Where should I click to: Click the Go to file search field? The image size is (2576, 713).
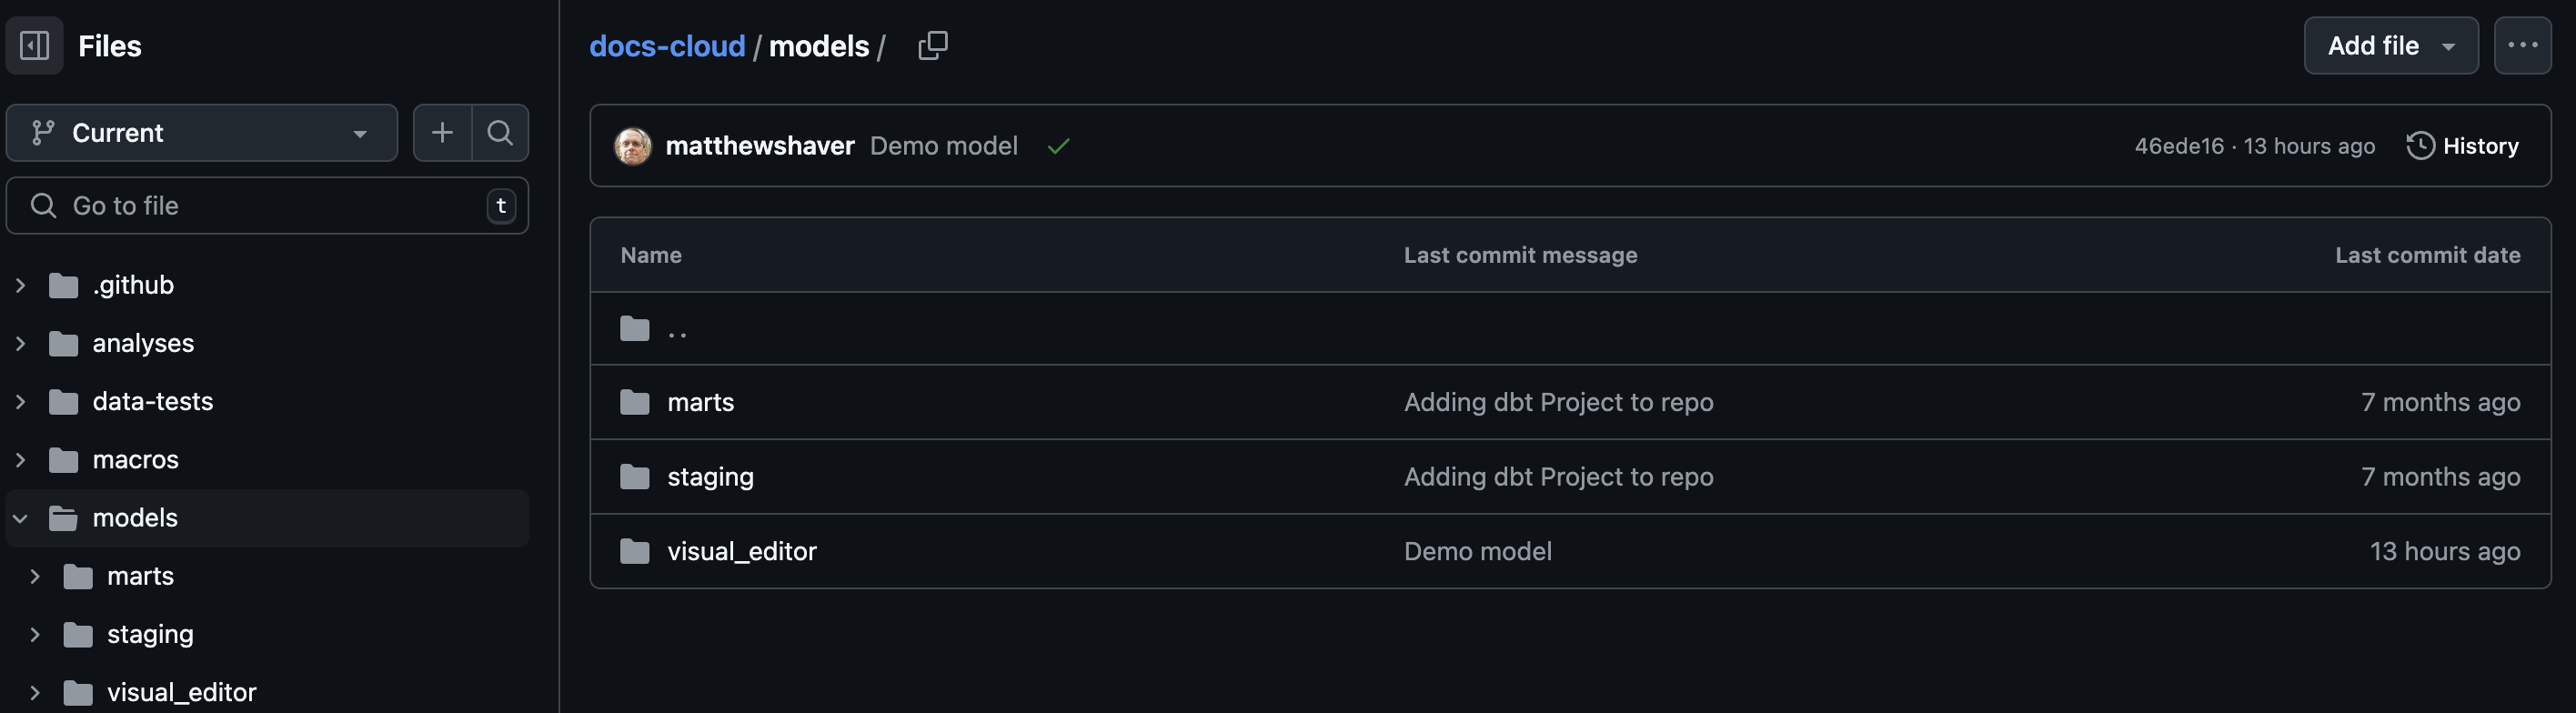(267, 205)
